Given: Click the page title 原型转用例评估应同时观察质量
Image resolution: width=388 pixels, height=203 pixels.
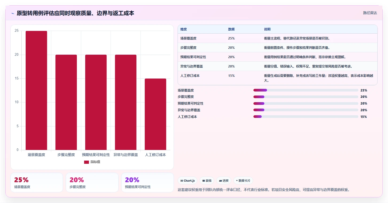Looking at the screenshot, I should (x=75, y=13).
